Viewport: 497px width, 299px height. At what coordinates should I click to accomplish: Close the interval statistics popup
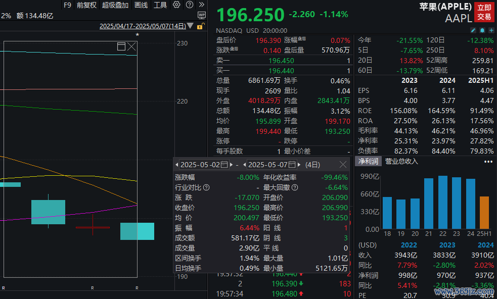tap(343, 165)
